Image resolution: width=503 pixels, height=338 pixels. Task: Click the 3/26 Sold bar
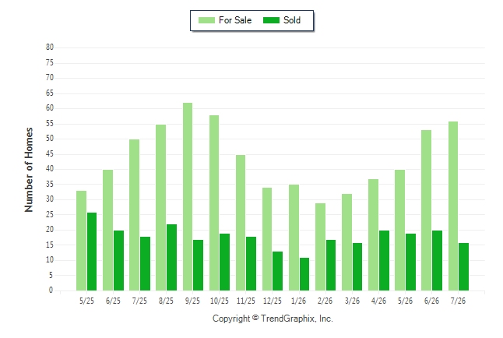click(357, 267)
